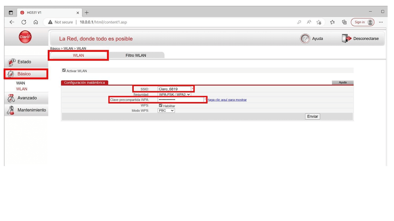Screen dimensions: 394x221
Task: Focus the Clave precompartida WPA field
Action: (181, 100)
